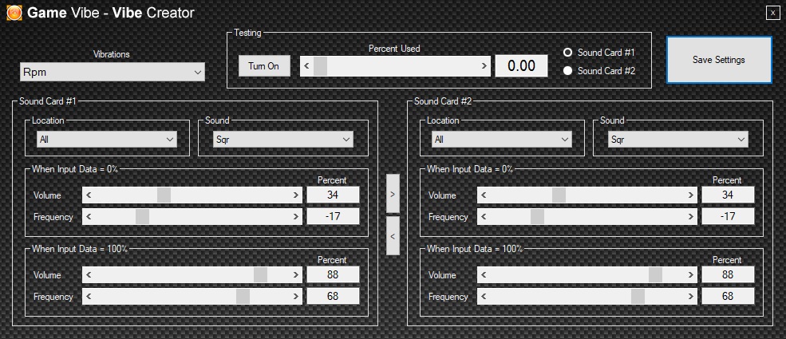Click Sound Card #1 100% Volume slider thumb
786x339 pixels.
tap(260, 274)
